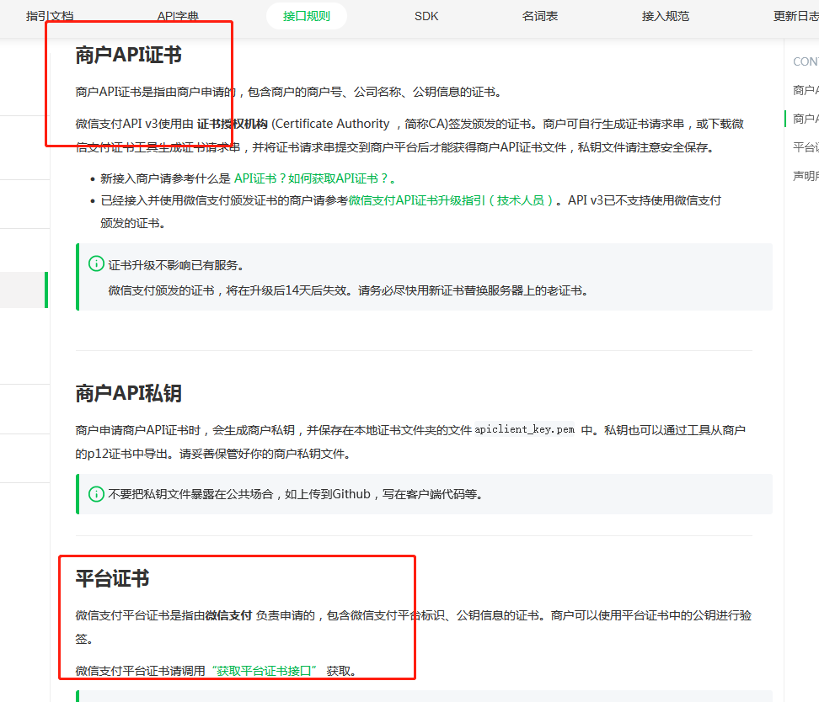The image size is (819, 702).
Task: Click the 商户API证书 heading
Action: click(x=128, y=55)
